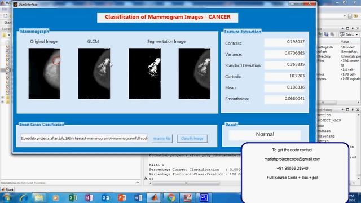Click the image file path input field

[x=84, y=139]
